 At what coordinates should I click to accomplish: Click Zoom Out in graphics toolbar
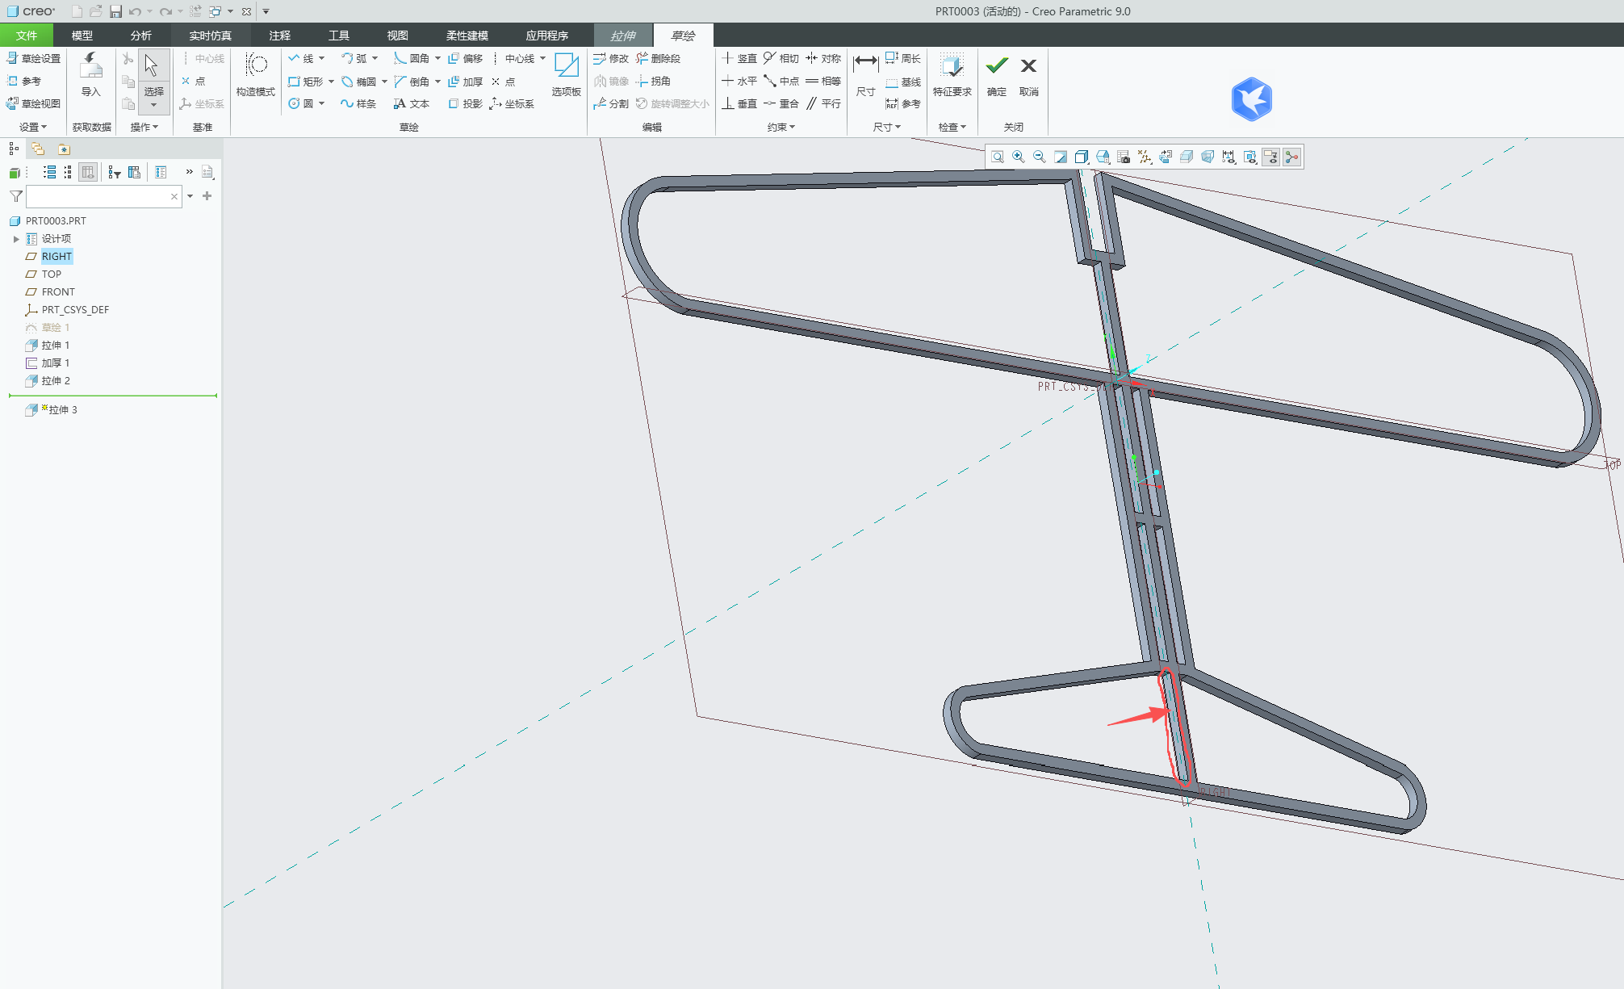pos(1040,157)
